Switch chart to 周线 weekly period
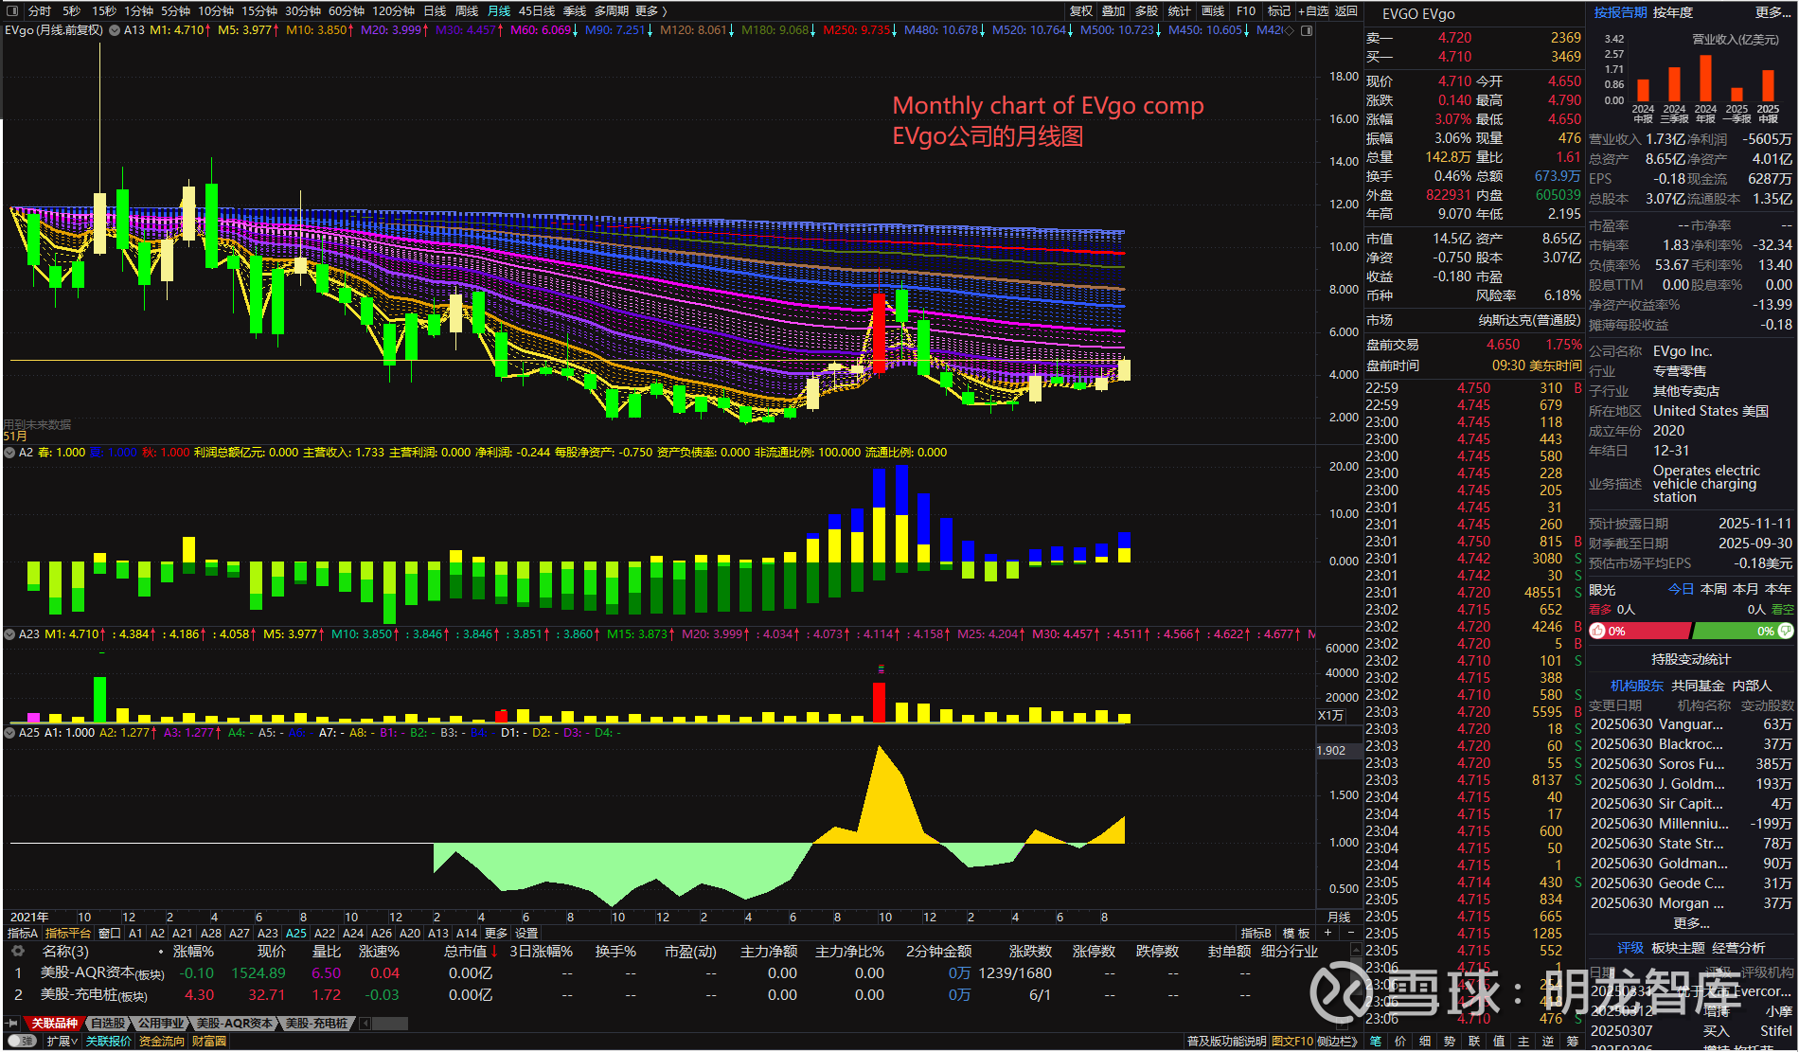Viewport: 1799px width, 1052px height. click(467, 11)
